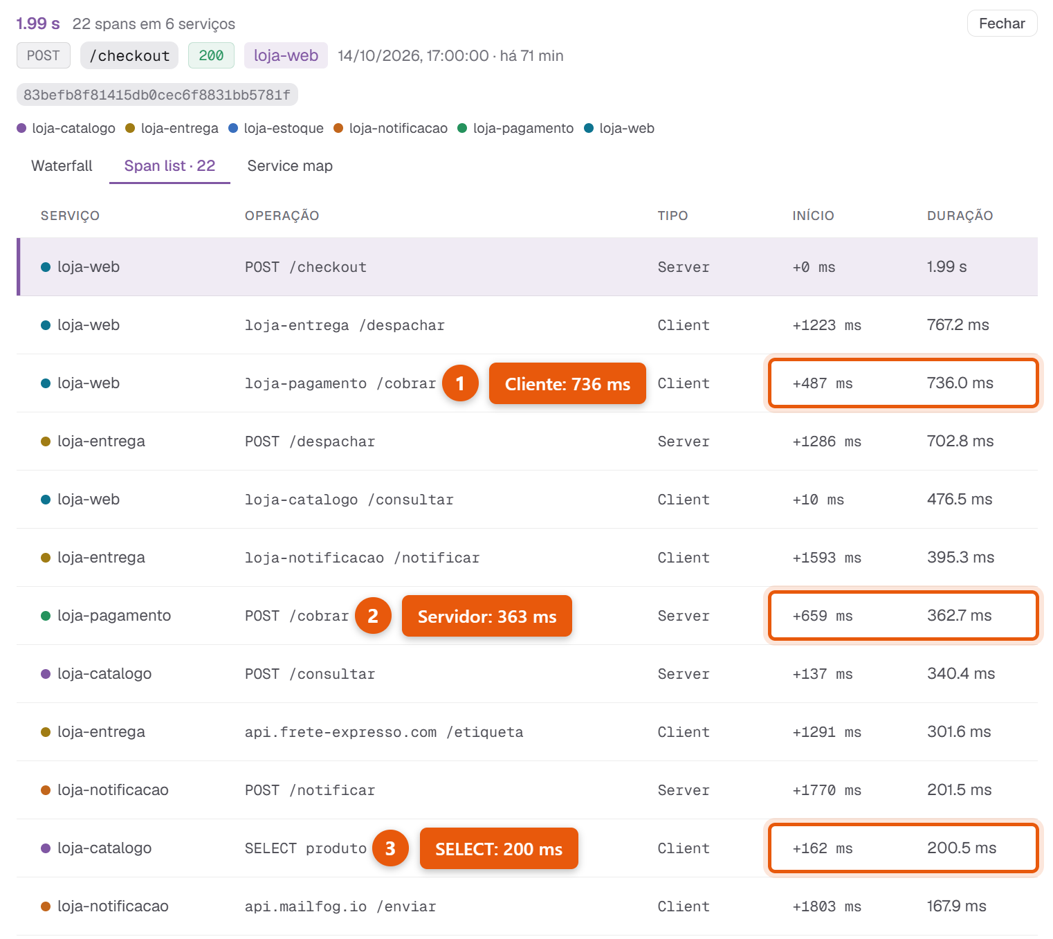Select the SELECT produto span row
Image resolution: width=1053 pixels, height=939 pixels.
527,848
